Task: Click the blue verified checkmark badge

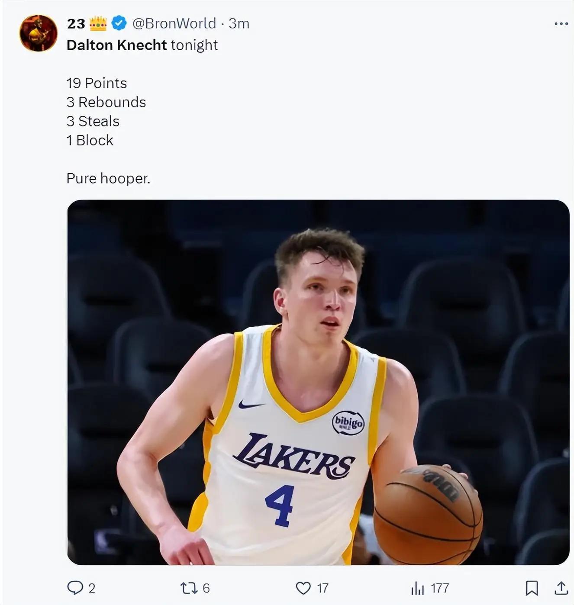Action: coord(119,23)
